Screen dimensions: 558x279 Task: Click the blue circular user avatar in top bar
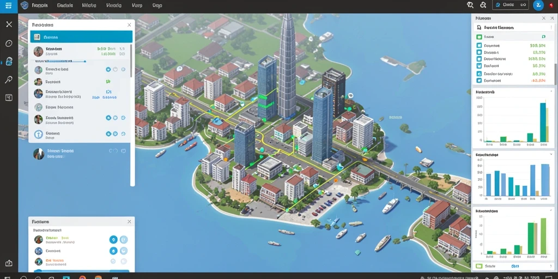point(538,5)
